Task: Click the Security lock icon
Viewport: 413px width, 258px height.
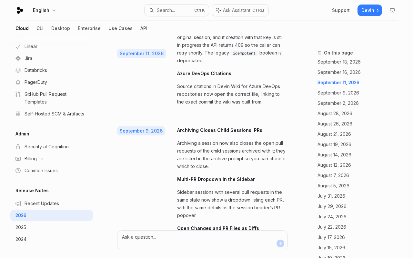Action: [18, 147]
